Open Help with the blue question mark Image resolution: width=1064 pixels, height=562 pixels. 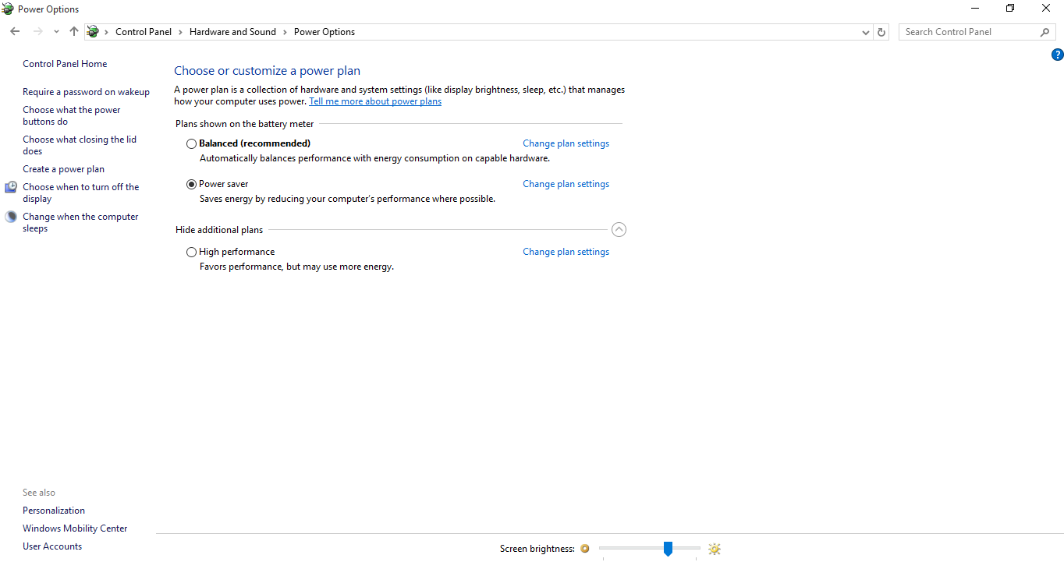coord(1057,55)
